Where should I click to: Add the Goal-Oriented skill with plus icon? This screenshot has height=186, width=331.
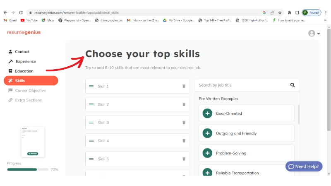207,114
